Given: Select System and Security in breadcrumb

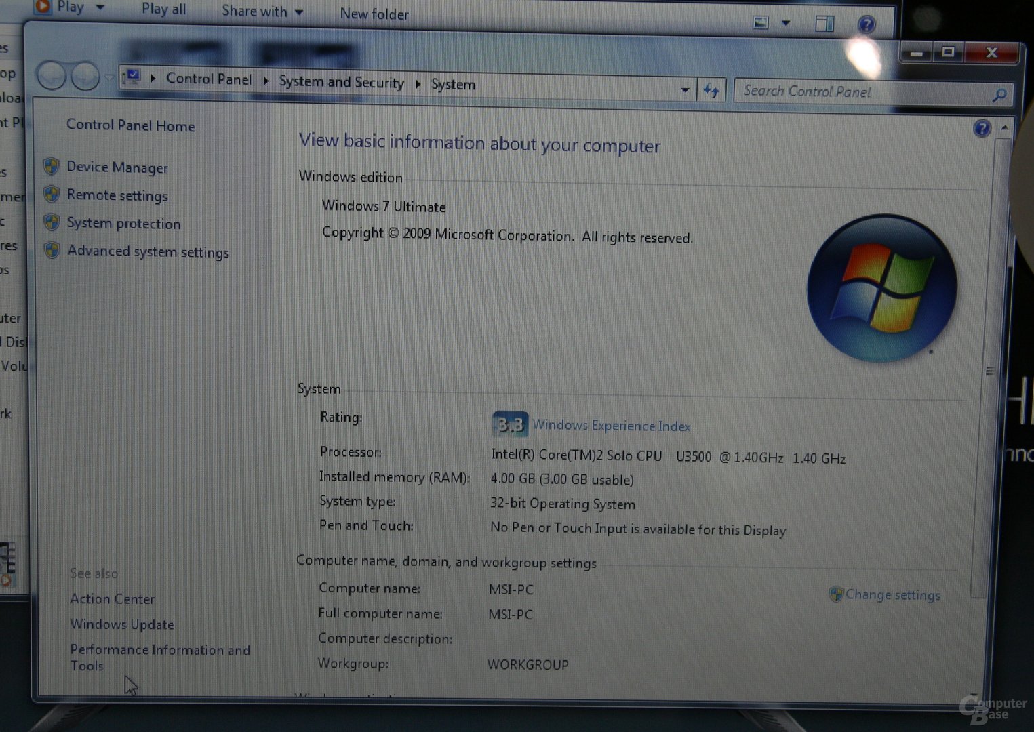Looking at the screenshot, I should [341, 82].
